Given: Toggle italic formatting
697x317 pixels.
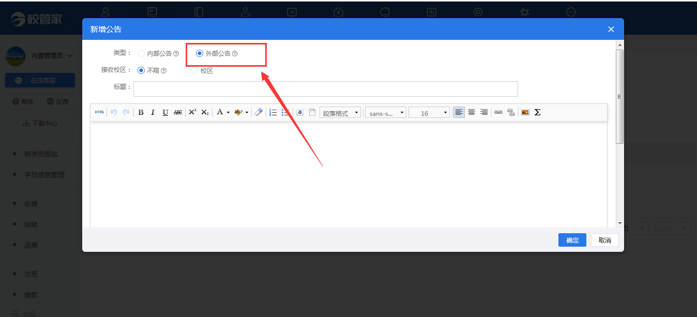Looking at the screenshot, I should (153, 112).
